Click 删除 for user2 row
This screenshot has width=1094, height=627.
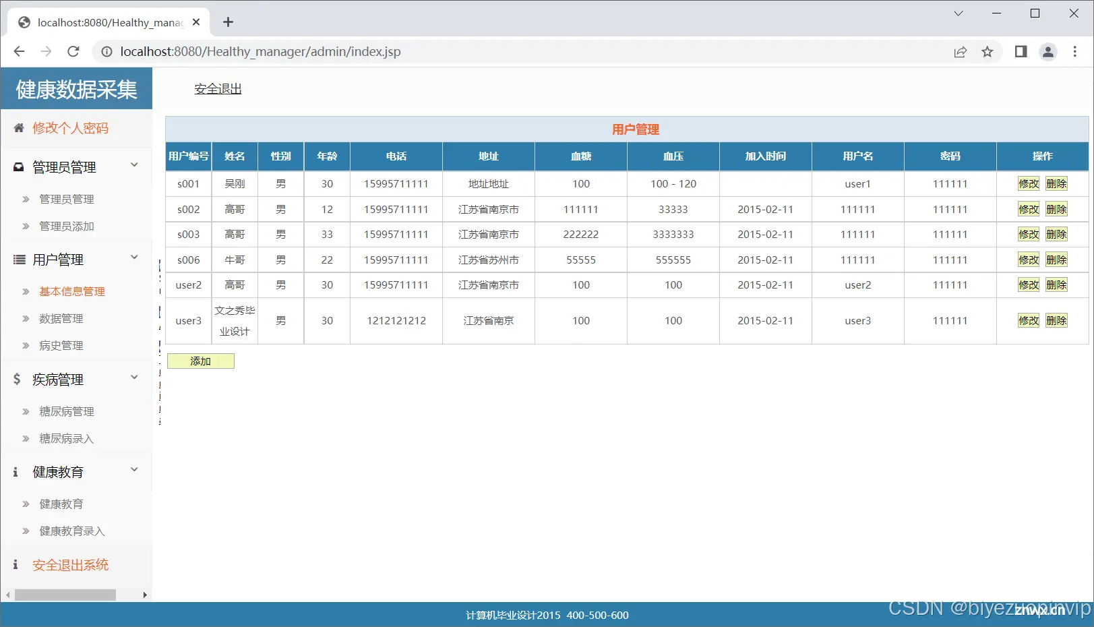click(x=1056, y=285)
